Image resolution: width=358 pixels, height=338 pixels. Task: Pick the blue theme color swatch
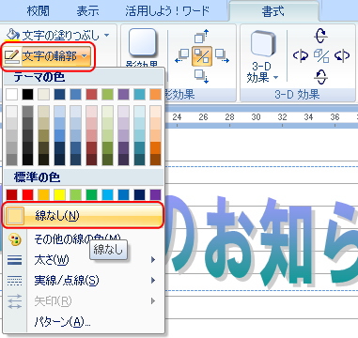(x=75, y=94)
